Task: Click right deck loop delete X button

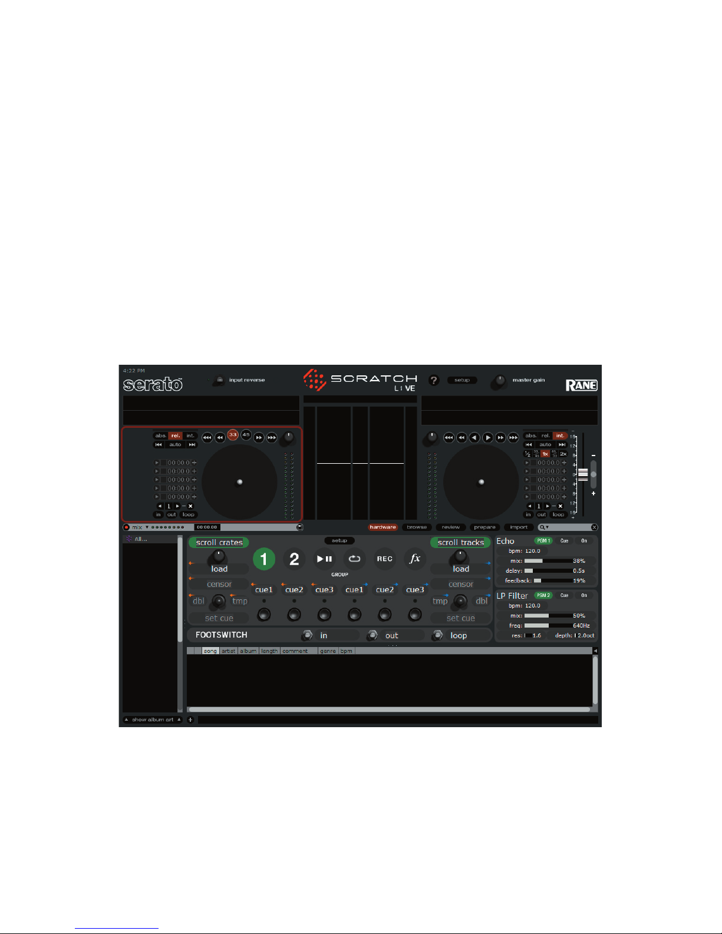Action: pyautogui.click(x=561, y=506)
